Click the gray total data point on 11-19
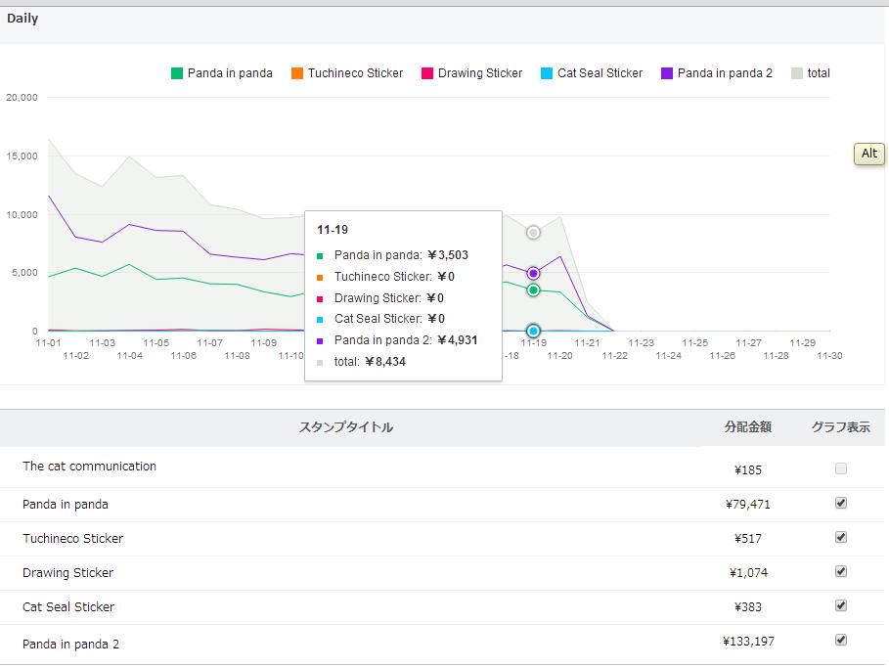 533,233
